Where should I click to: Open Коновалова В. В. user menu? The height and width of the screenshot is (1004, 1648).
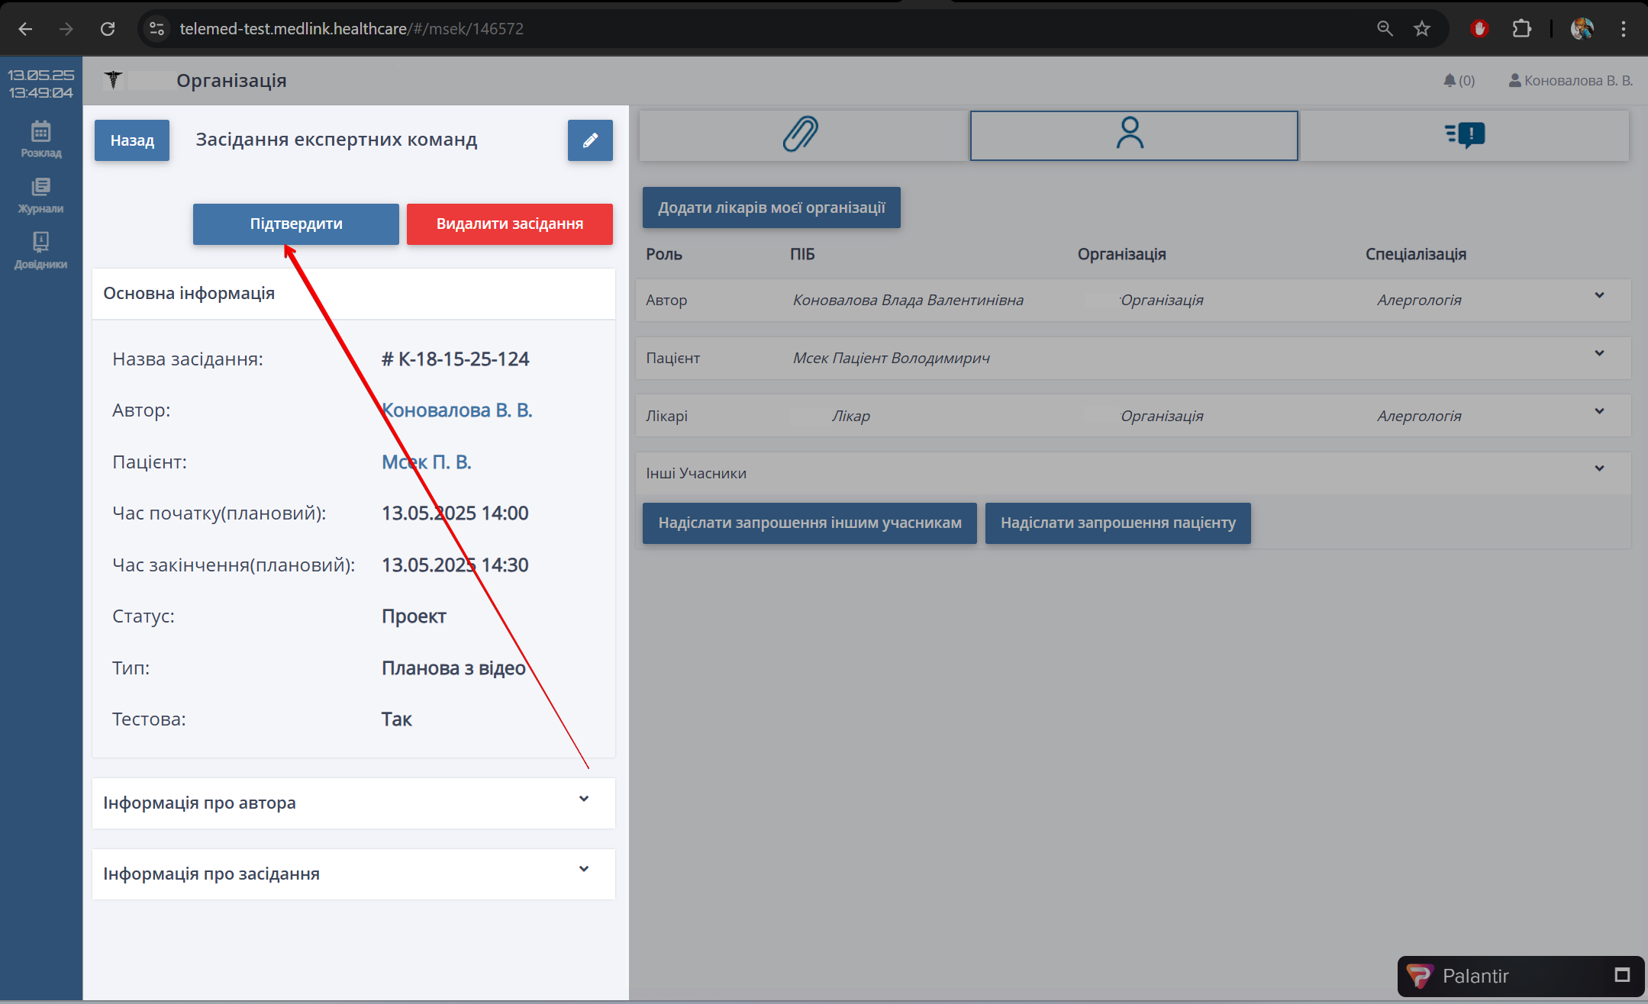coord(1571,80)
